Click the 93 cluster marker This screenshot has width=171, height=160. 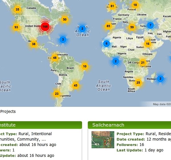[x=16, y=27]
